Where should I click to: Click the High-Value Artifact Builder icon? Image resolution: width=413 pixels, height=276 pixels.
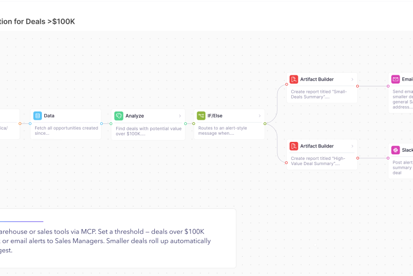pyautogui.click(x=294, y=146)
